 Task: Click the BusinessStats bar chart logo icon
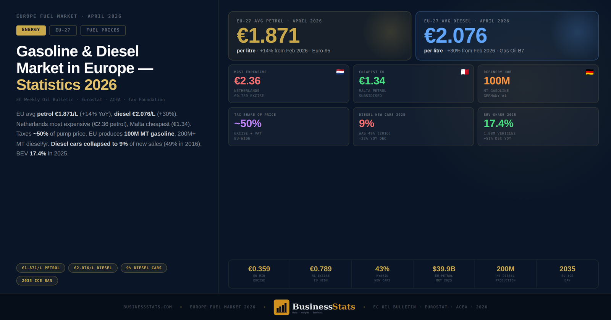click(x=281, y=307)
